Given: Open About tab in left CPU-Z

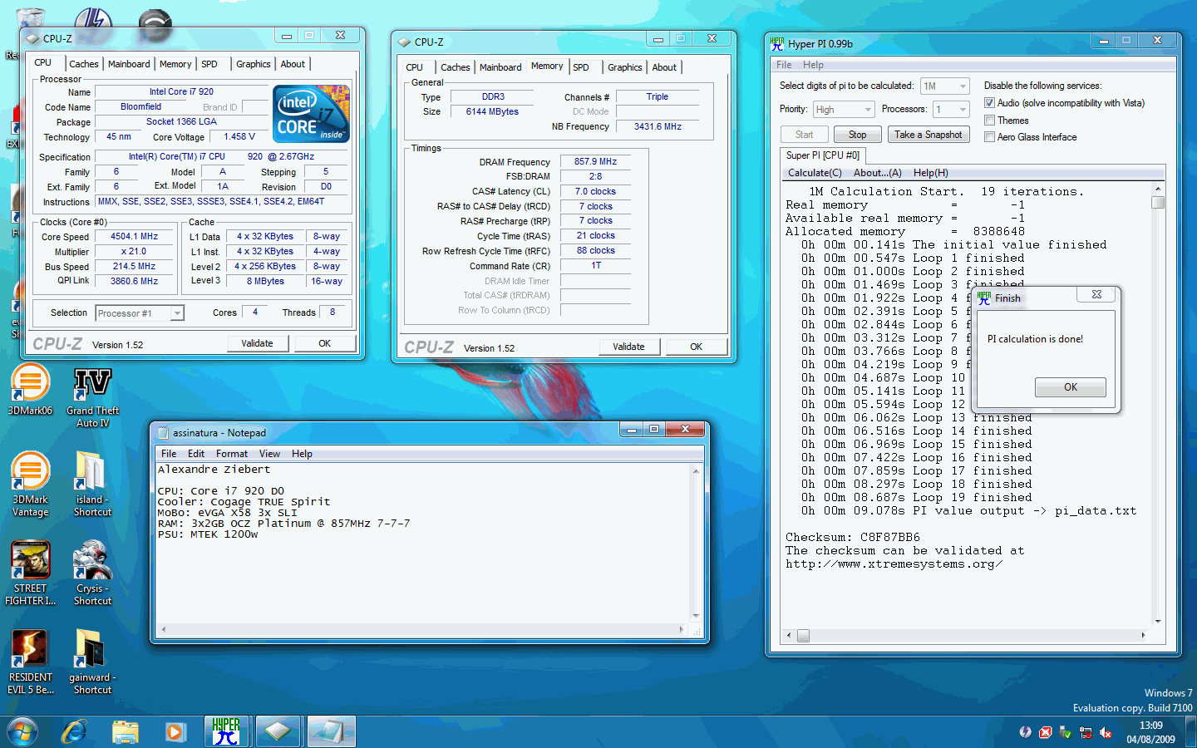Looking at the screenshot, I should click(x=293, y=64).
